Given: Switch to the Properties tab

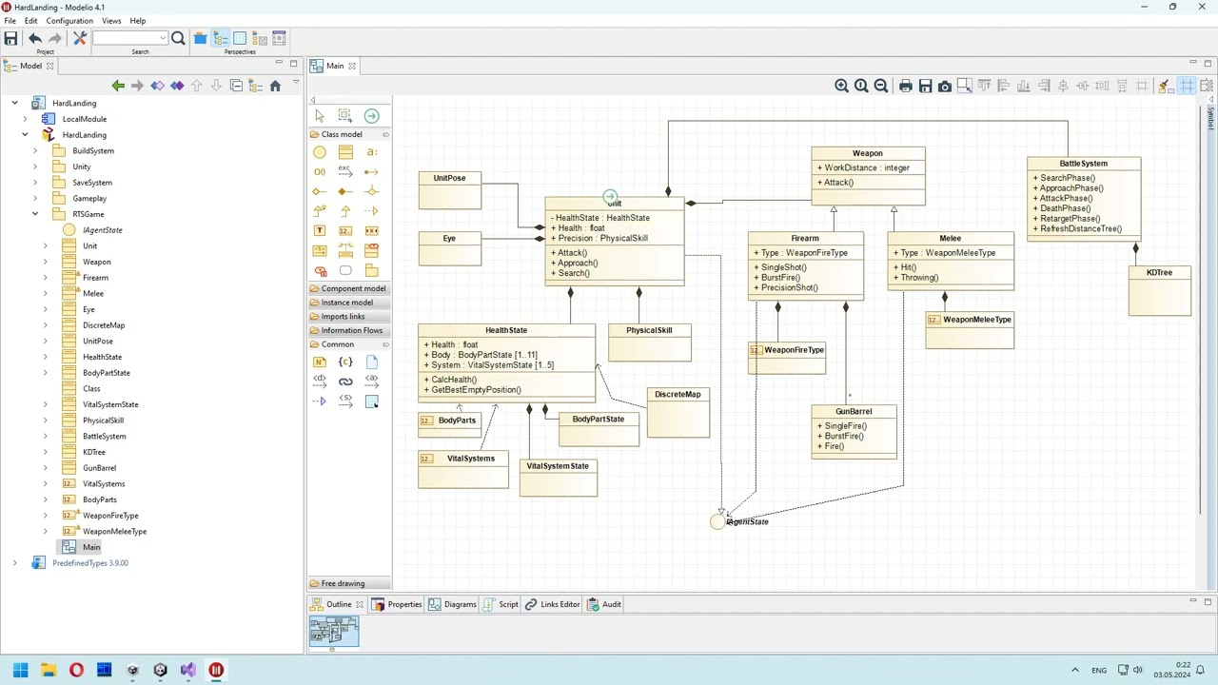Looking at the screenshot, I should (397, 604).
